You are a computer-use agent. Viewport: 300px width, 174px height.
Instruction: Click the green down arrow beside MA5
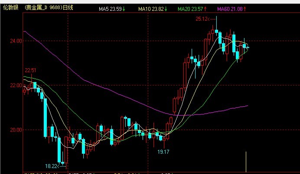click(x=124, y=9)
